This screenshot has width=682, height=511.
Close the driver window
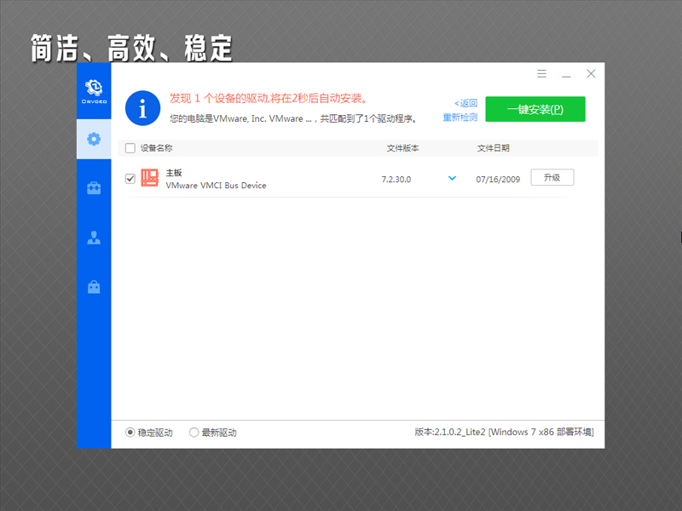pyautogui.click(x=591, y=73)
